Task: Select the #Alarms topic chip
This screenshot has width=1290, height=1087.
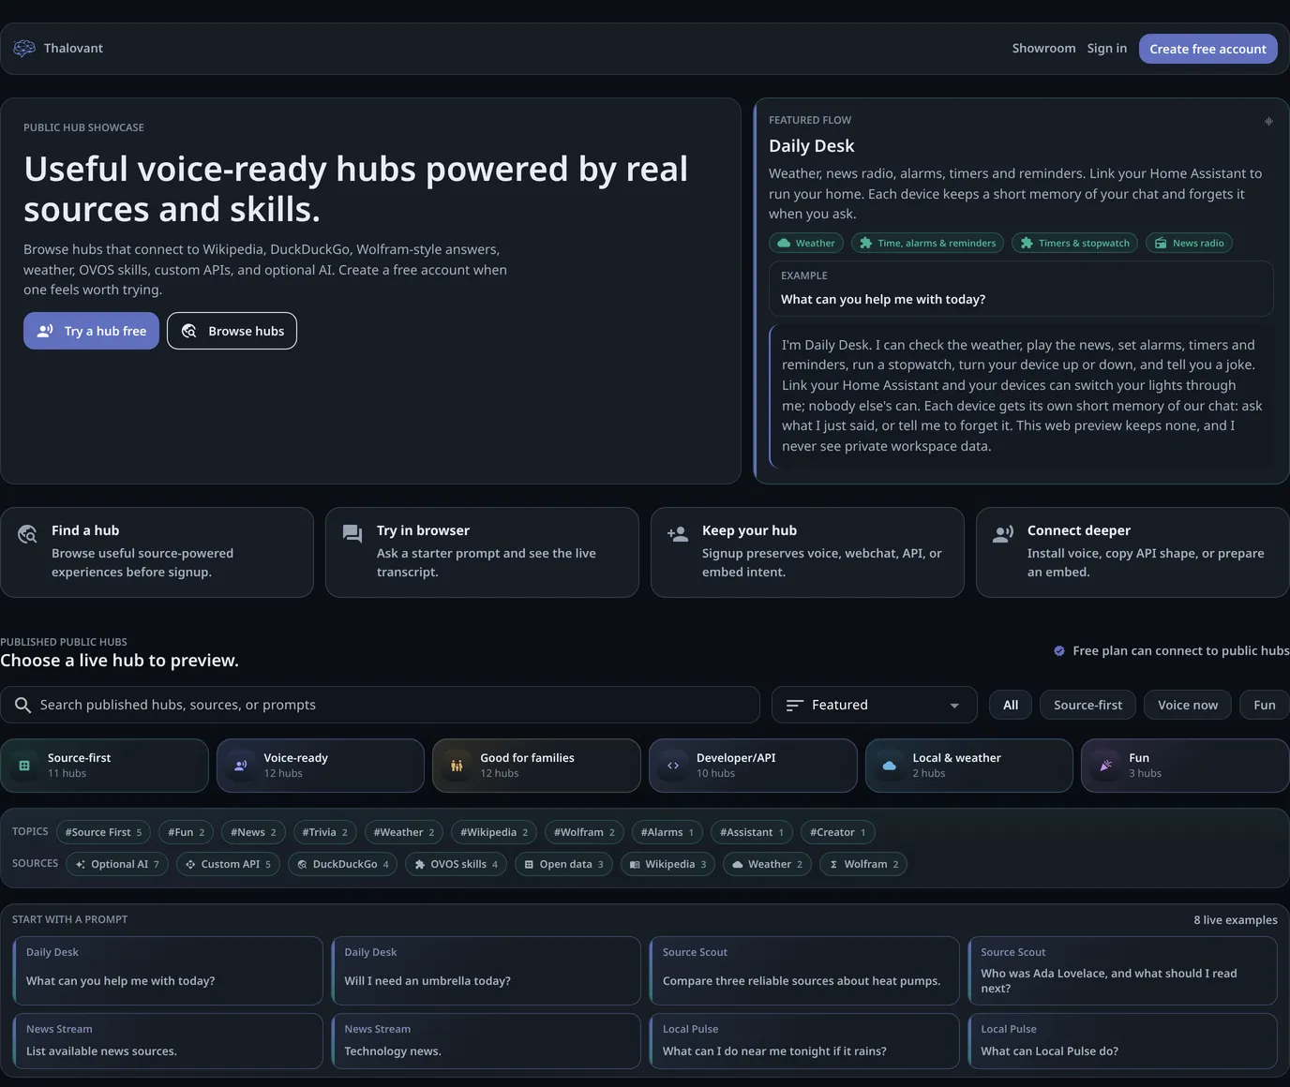Action: 667,832
